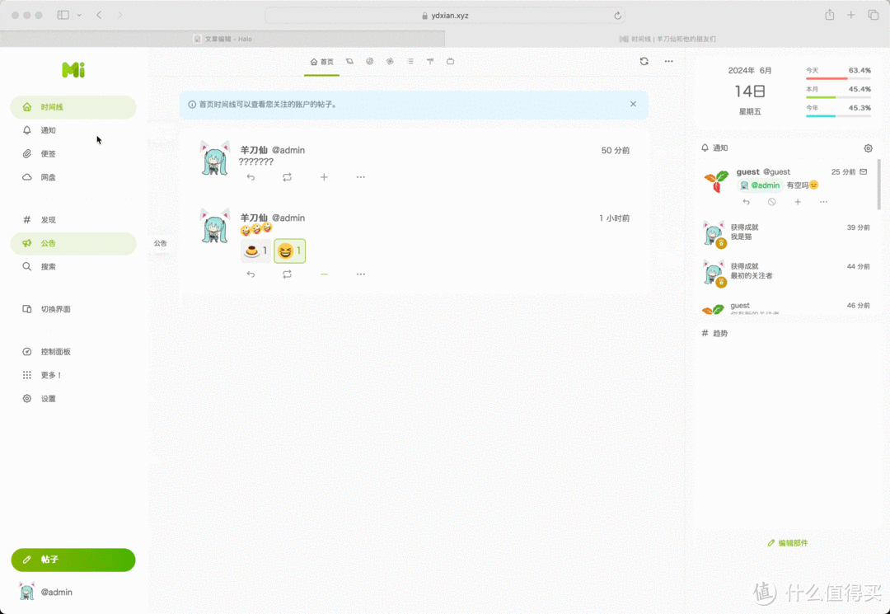Open the 搜索 search page
890x614 pixels.
47,266
